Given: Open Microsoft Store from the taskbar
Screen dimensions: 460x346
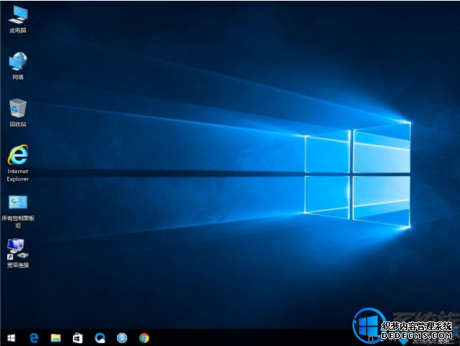Looking at the screenshot, I should coord(78,338).
